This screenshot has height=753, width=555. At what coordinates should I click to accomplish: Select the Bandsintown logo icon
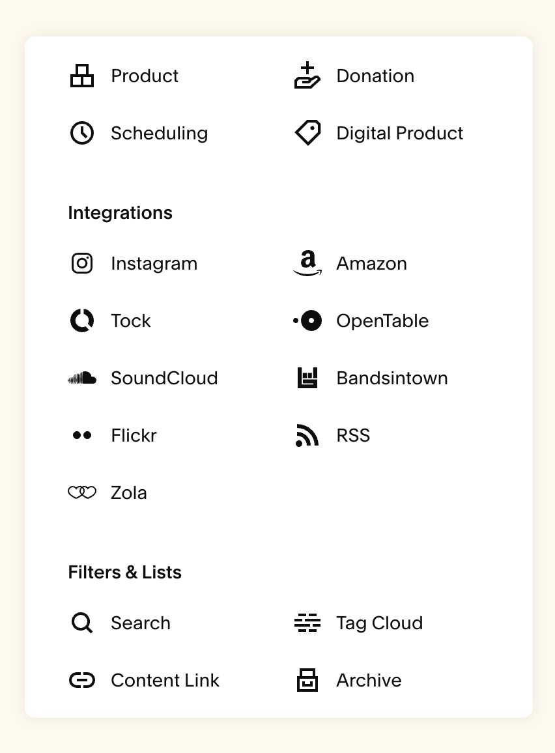tap(307, 378)
